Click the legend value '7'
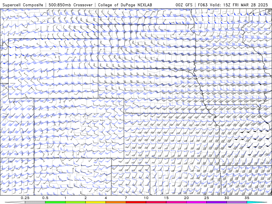Screen dimensions: 272x204 click(x=126, y=198)
